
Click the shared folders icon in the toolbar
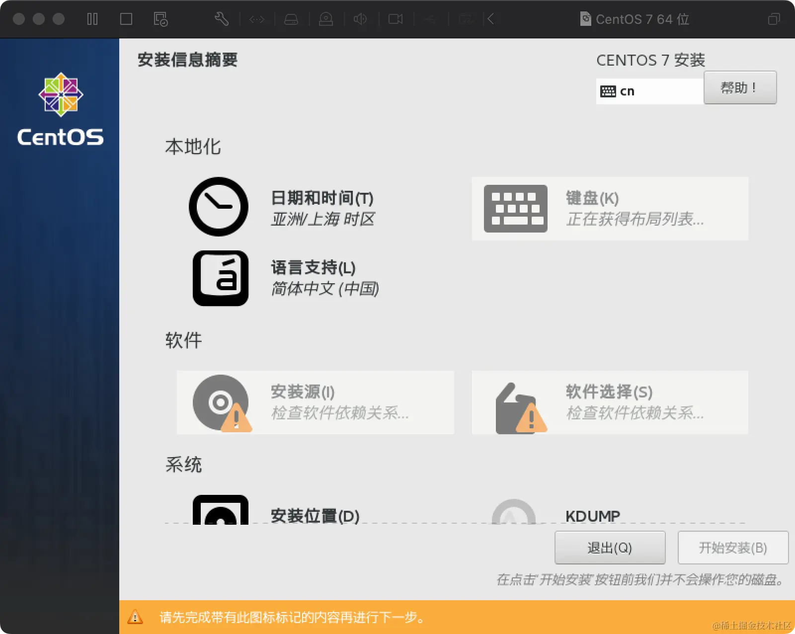[x=466, y=19]
